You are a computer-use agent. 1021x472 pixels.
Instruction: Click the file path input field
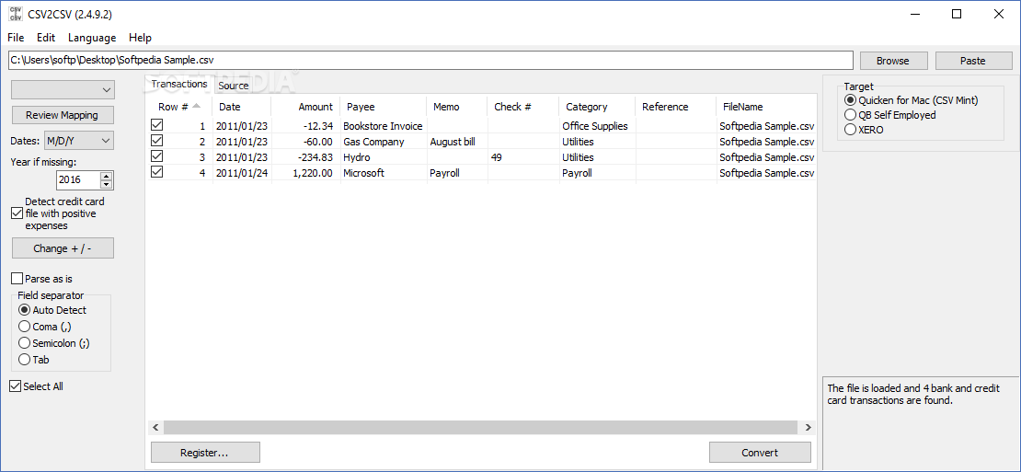coord(430,60)
